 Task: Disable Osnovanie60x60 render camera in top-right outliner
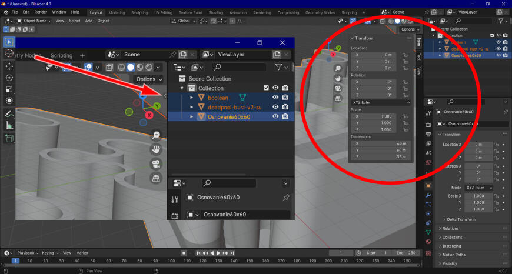coord(505,55)
